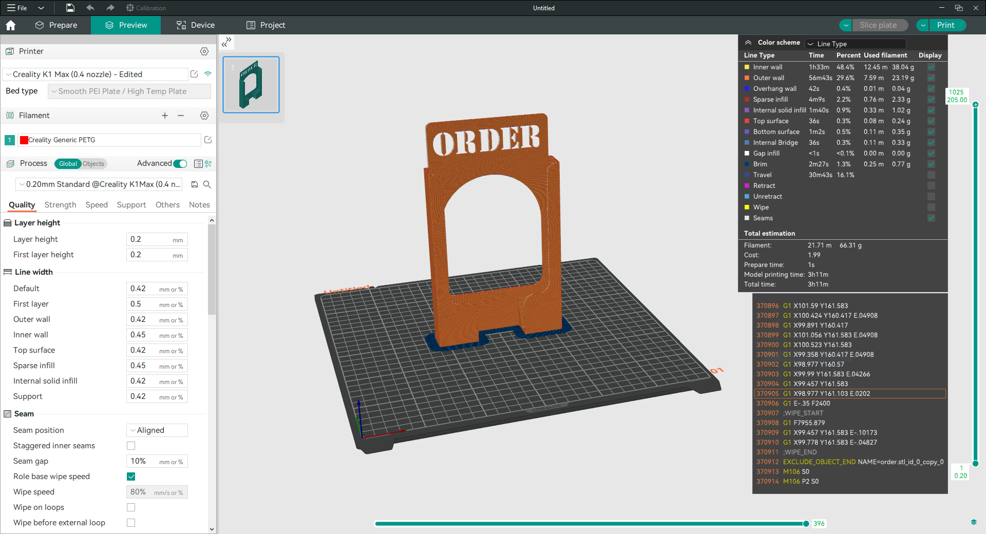Open the Calibration tool

146,8
